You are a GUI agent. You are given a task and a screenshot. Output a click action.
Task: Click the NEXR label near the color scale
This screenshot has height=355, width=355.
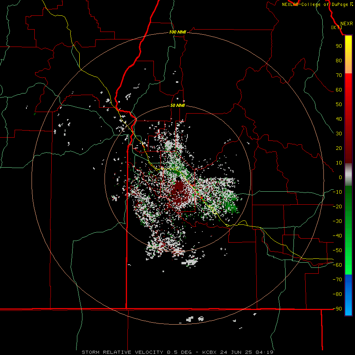[346, 24]
